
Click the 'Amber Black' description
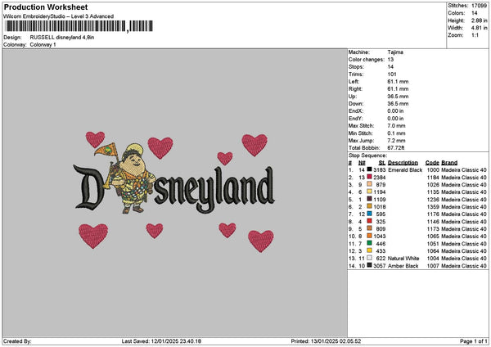[x=403, y=266]
